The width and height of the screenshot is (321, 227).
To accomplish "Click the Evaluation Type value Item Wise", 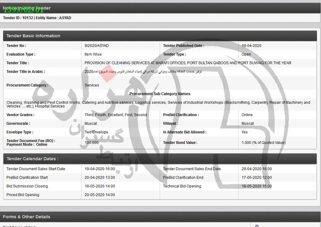I will (x=93, y=54).
